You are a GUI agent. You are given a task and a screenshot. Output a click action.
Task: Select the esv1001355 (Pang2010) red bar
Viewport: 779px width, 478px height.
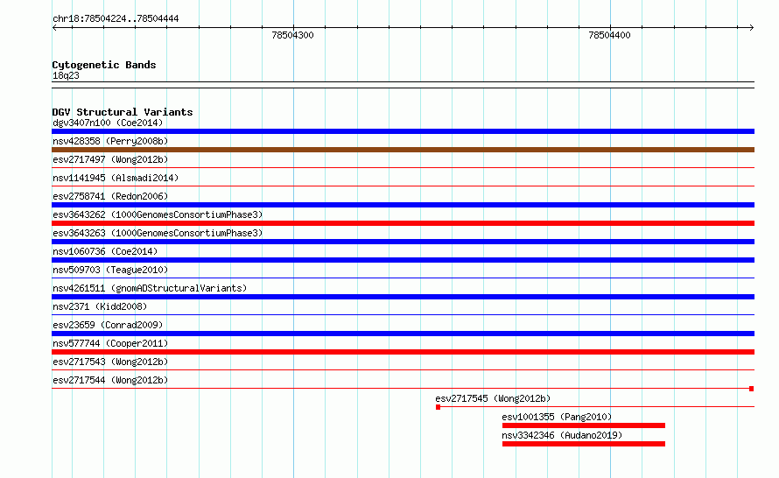point(584,425)
